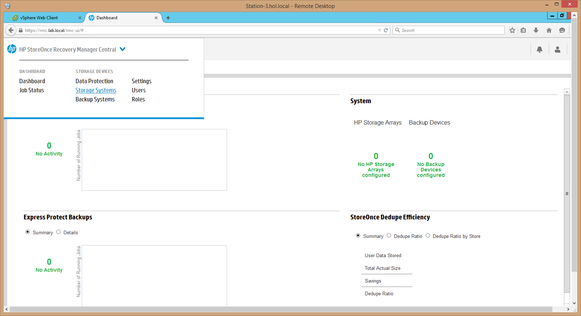Click the browser Search input field

pyautogui.click(x=448, y=30)
